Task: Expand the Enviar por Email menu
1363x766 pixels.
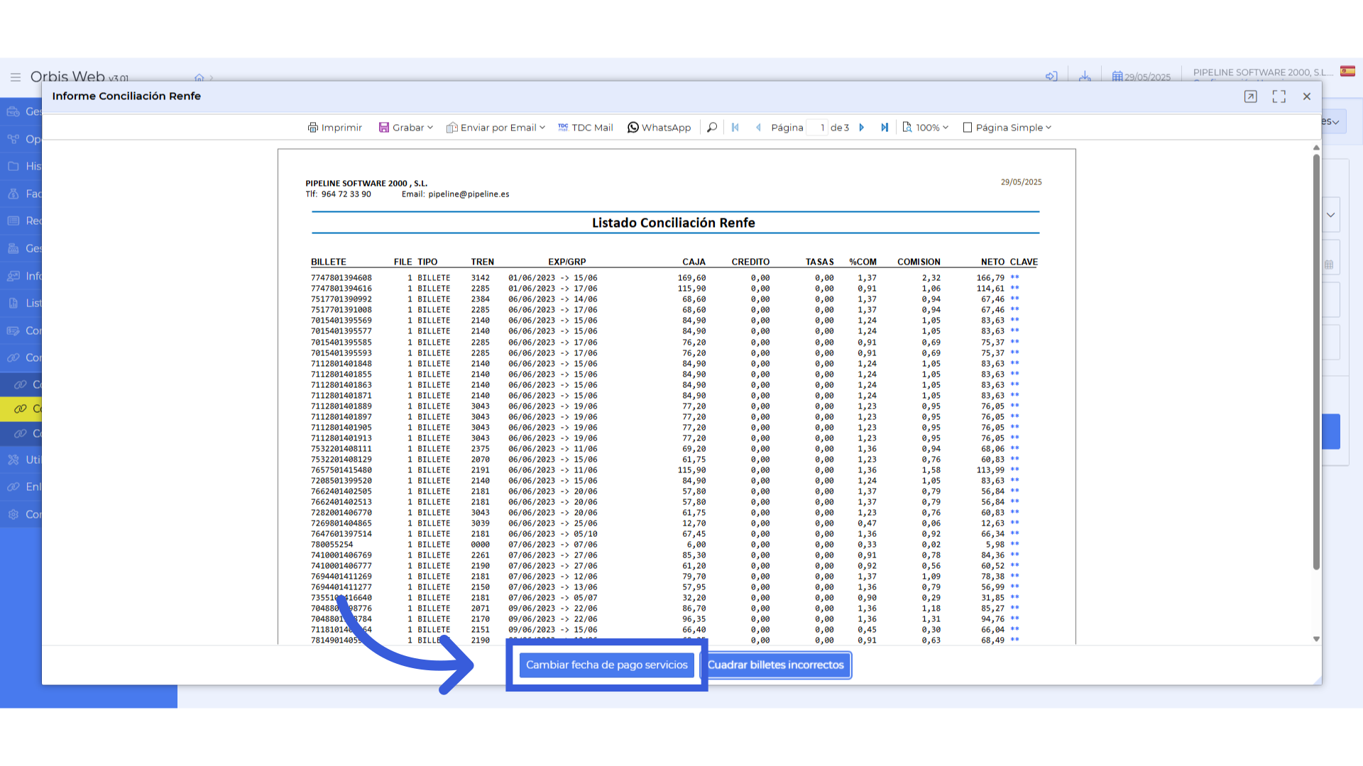Action: 496,128
